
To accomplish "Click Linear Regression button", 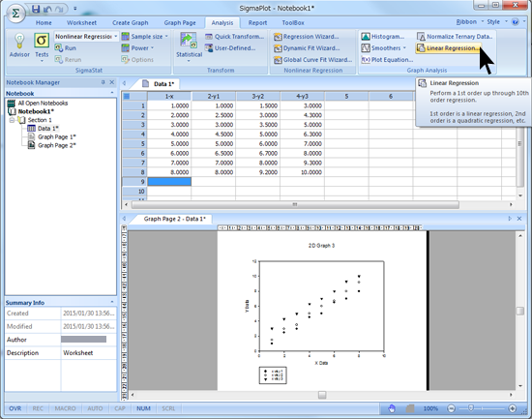I will [448, 47].
